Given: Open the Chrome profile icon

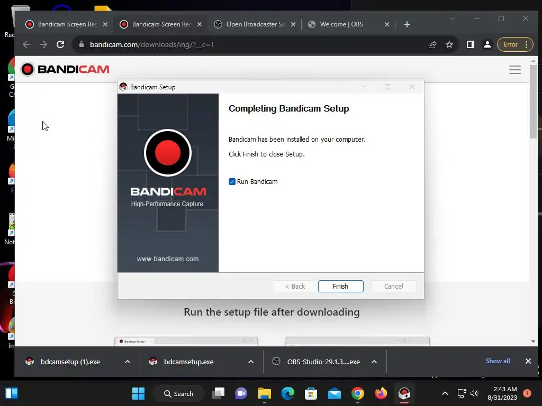Looking at the screenshot, I should coord(487,44).
